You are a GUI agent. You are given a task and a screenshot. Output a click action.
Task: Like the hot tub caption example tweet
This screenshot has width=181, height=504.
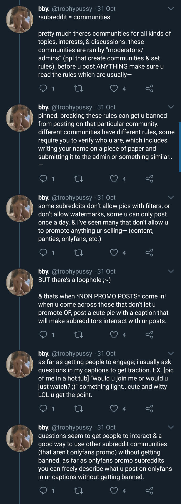[114, 408]
